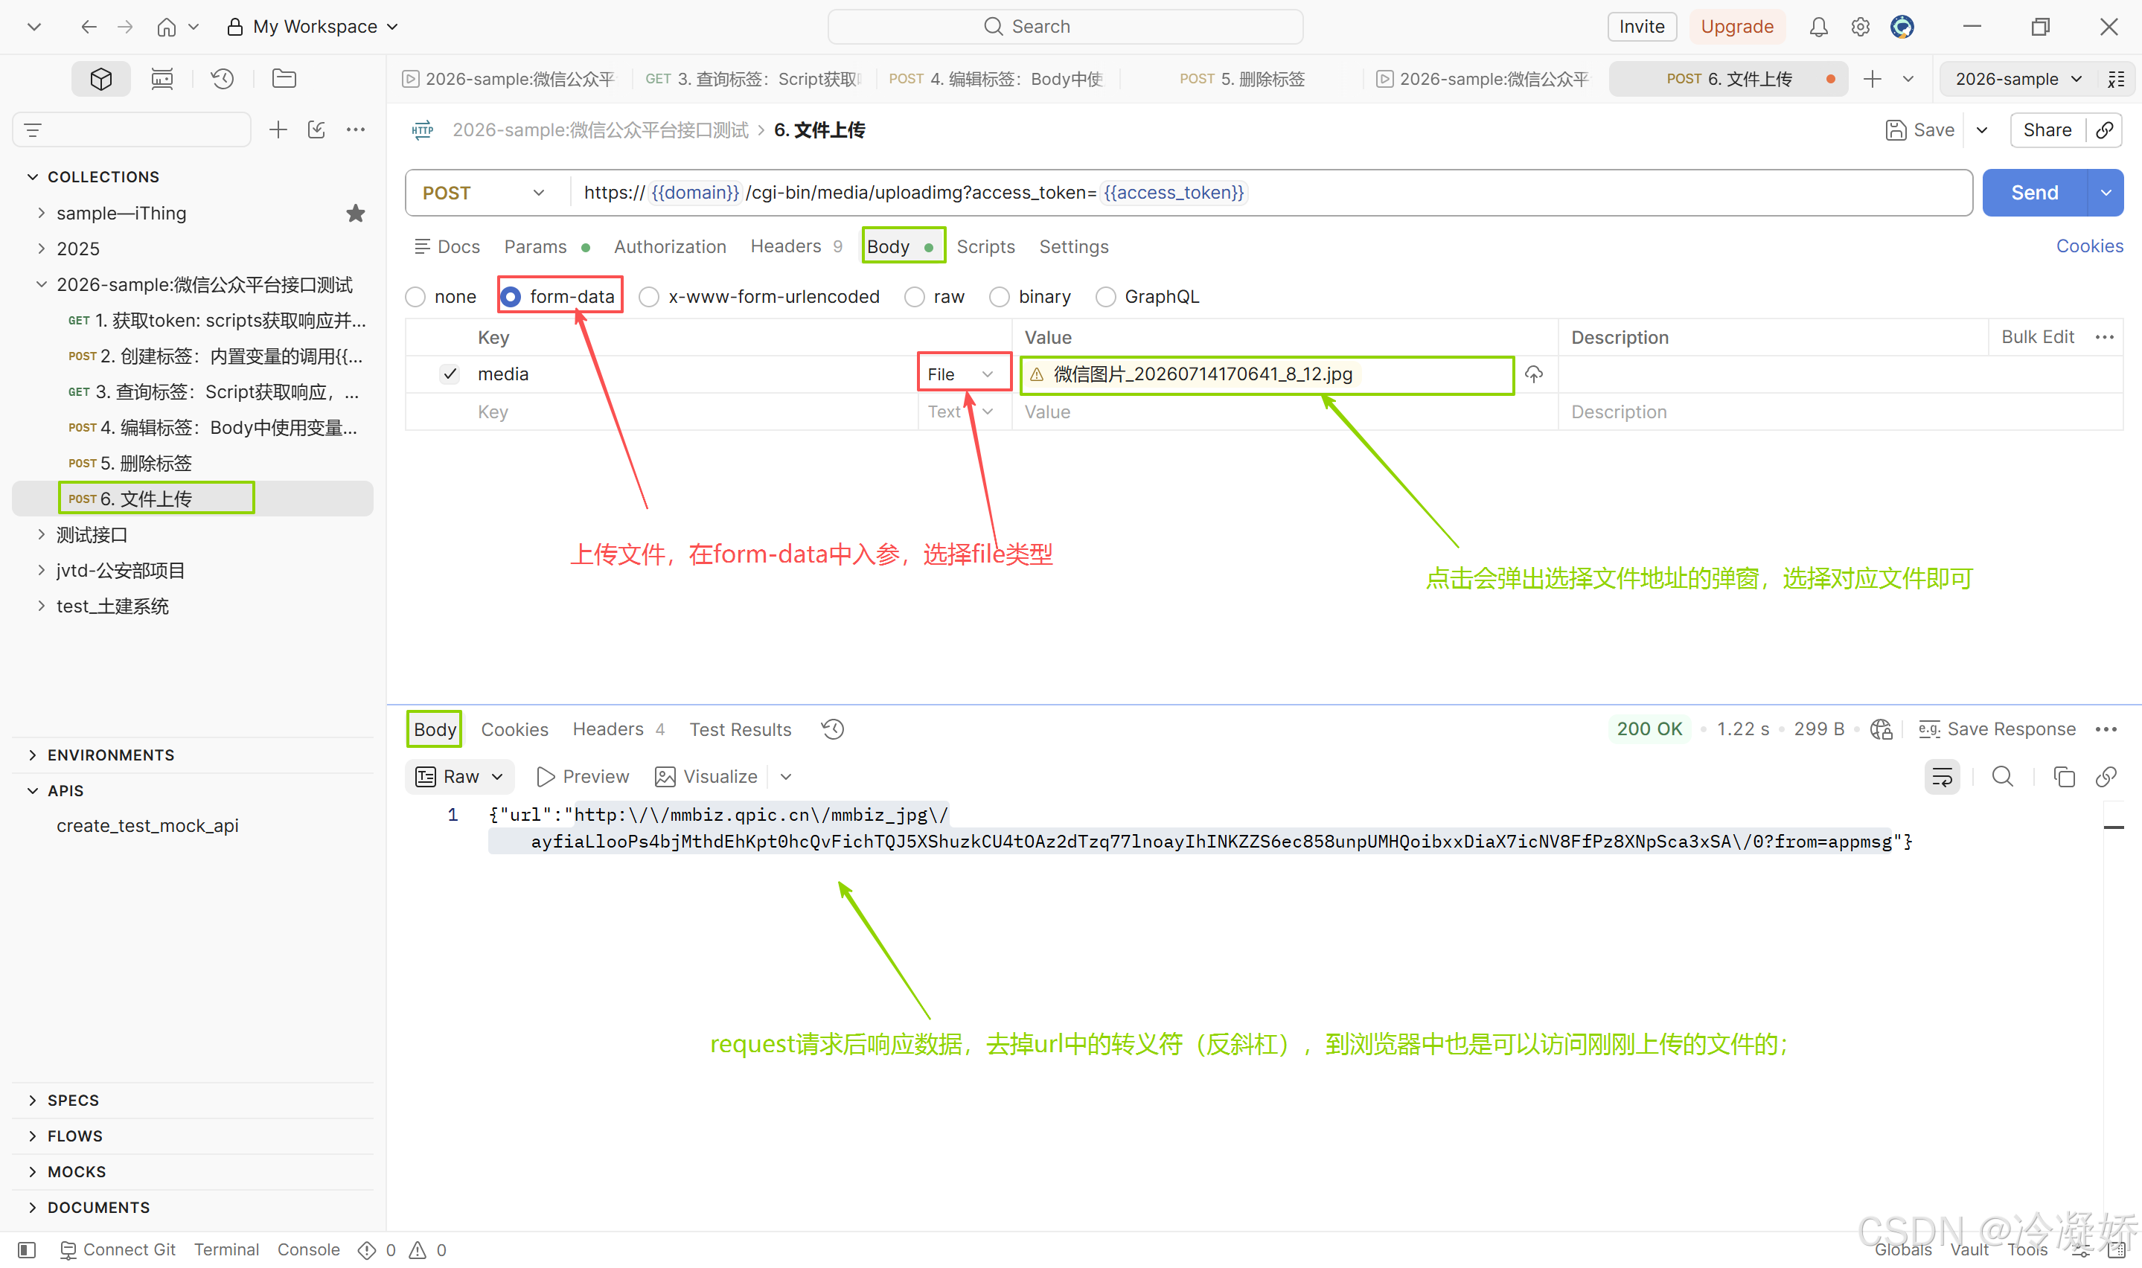Go forward with the right arrow
The image size is (2142, 1268).
click(x=126, y=27)
